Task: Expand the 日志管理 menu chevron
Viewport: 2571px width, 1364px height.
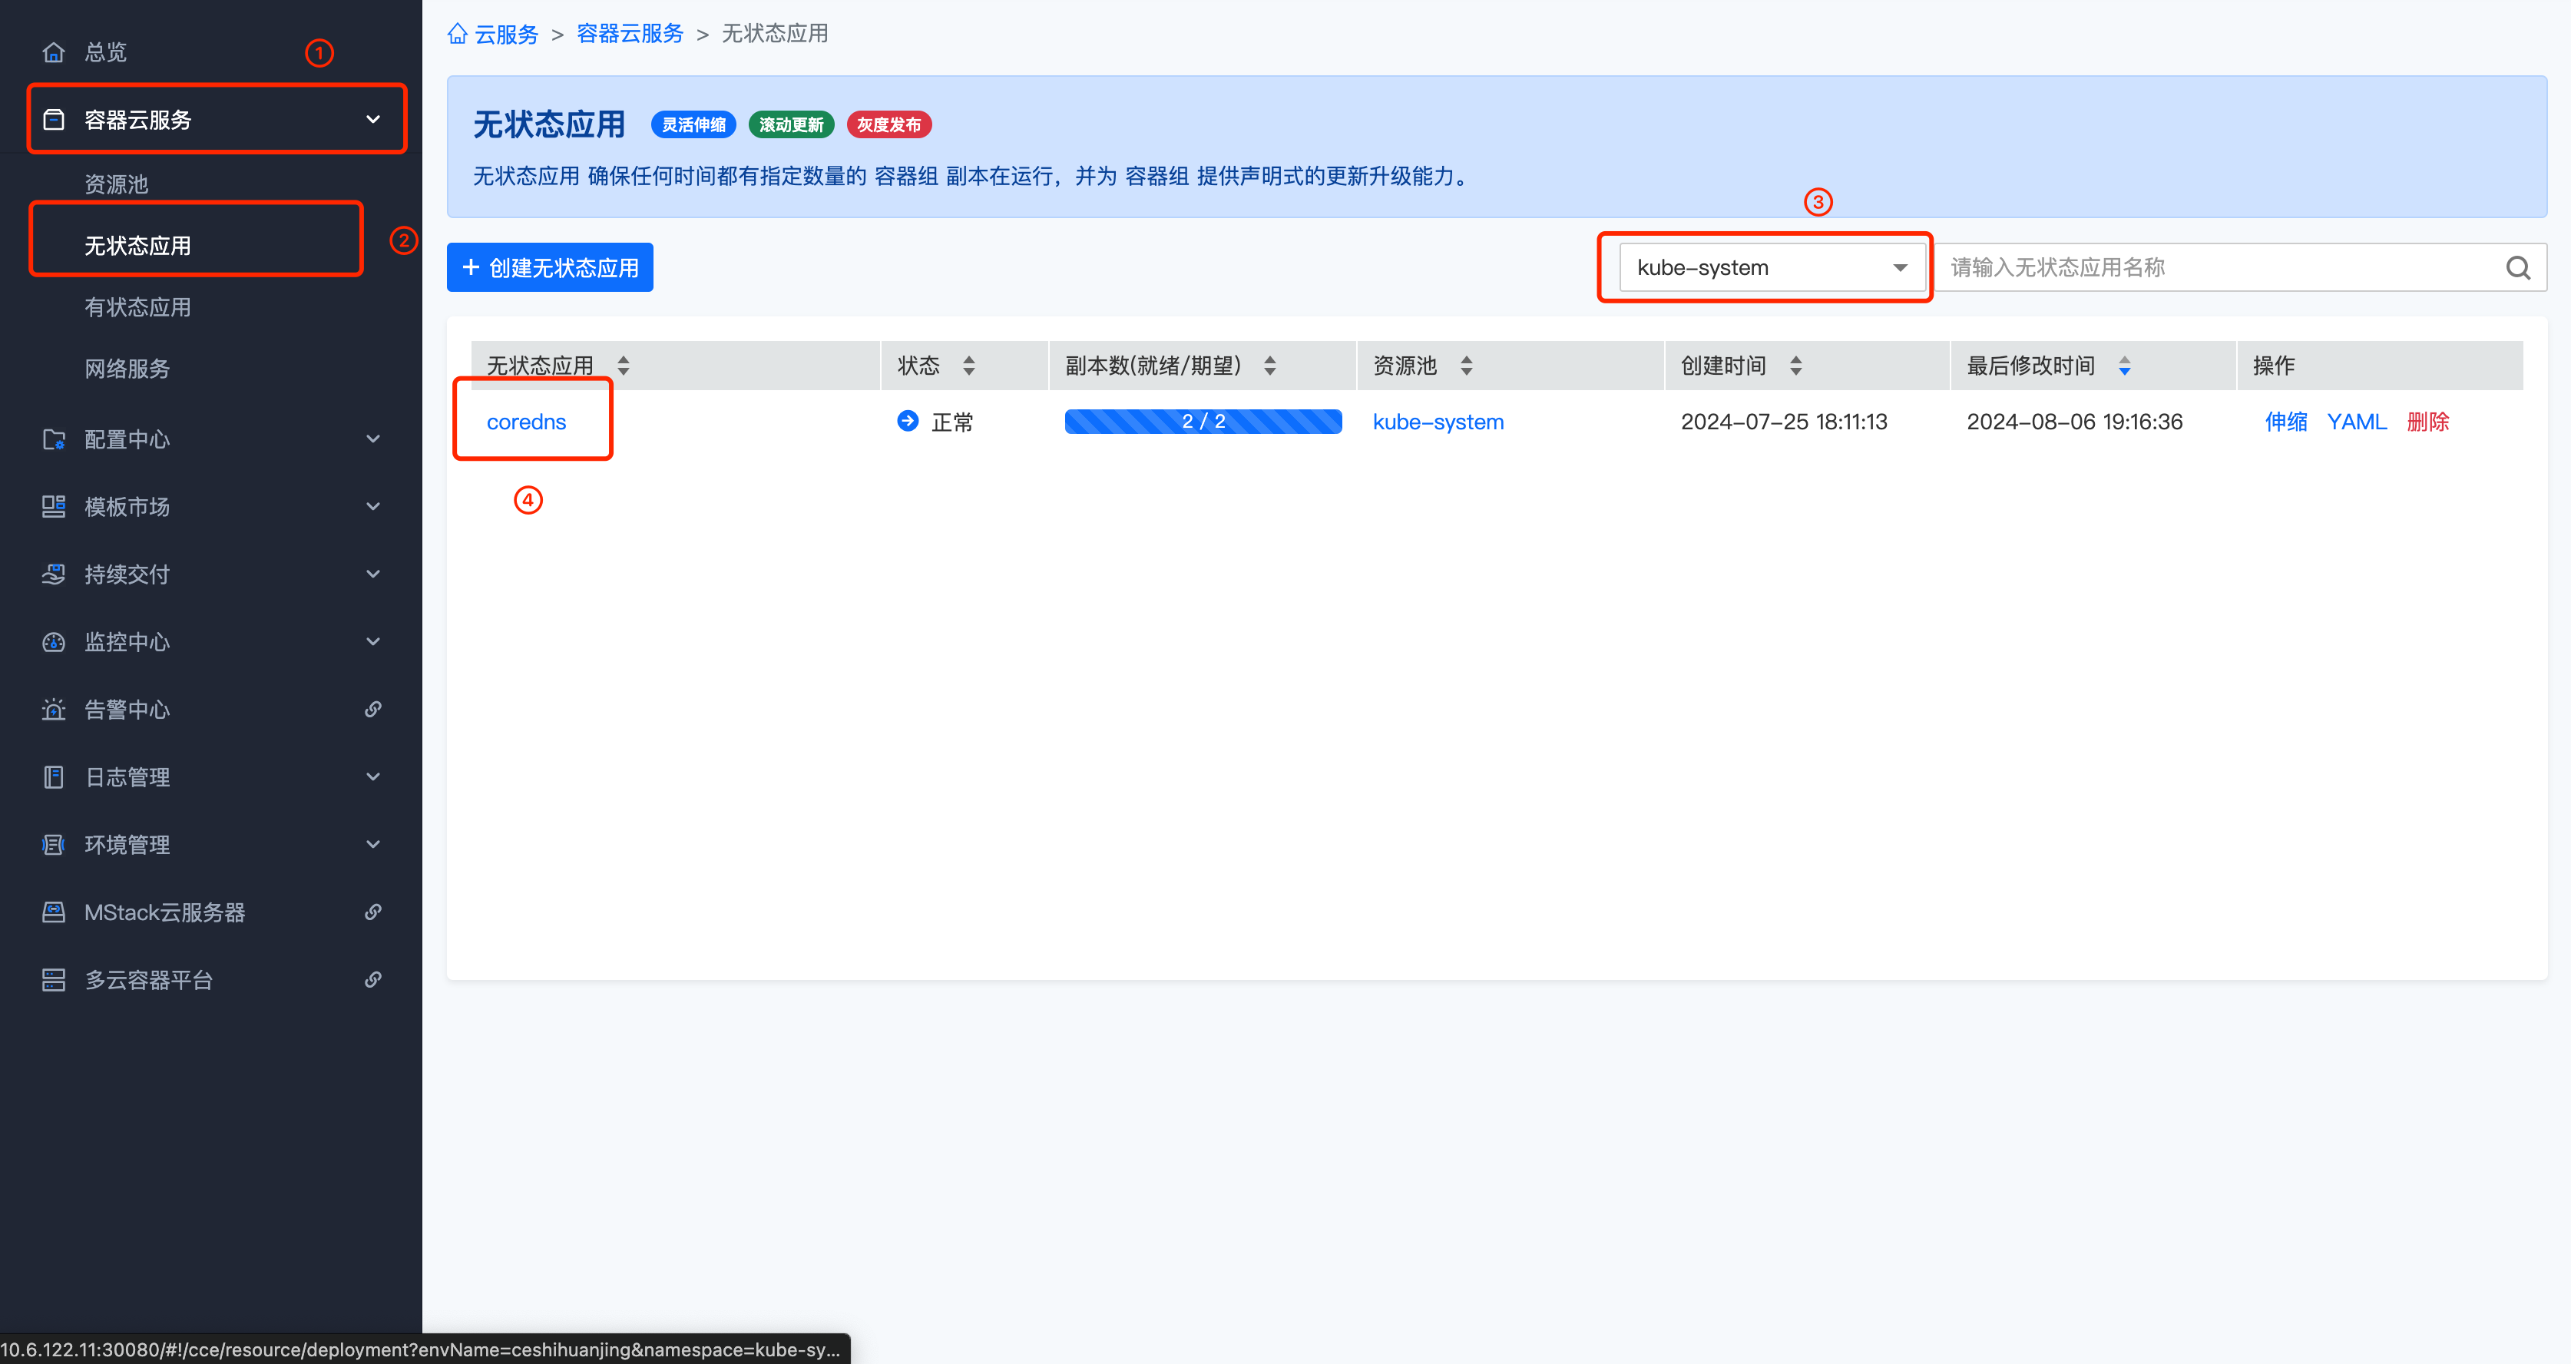Action: click(373, 777)
